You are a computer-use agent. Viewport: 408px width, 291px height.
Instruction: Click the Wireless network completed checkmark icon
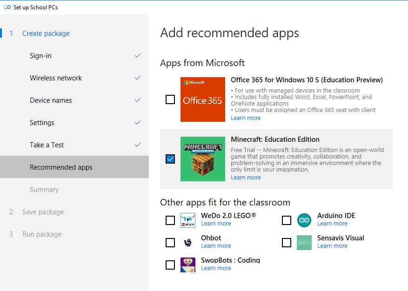[138, 78]
